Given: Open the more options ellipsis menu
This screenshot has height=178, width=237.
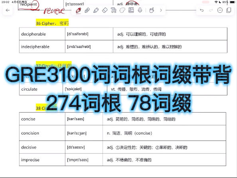Looking at the screenshot, I should point(220,10).
